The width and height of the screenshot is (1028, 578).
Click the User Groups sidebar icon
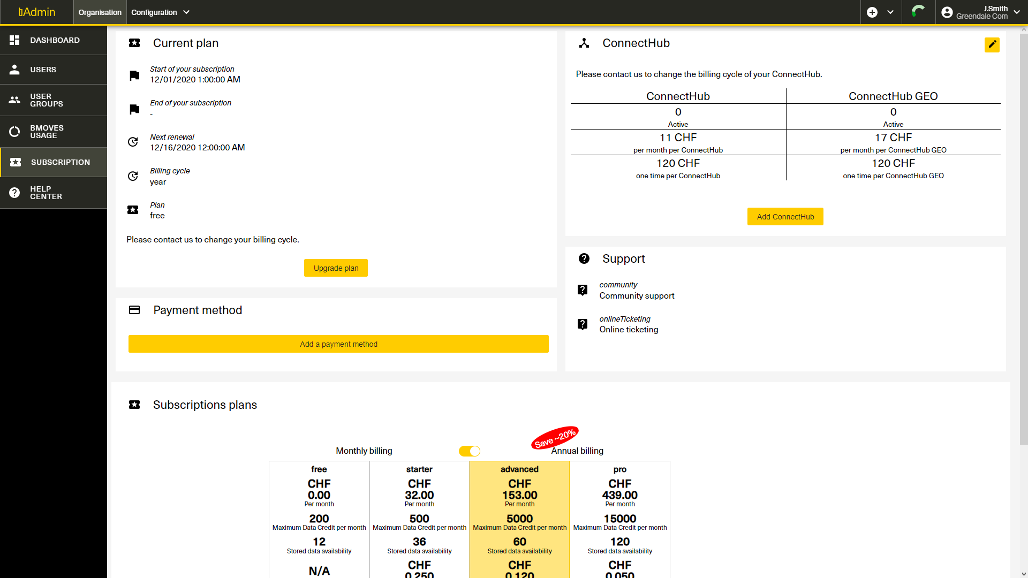click(x=14, y=100)
